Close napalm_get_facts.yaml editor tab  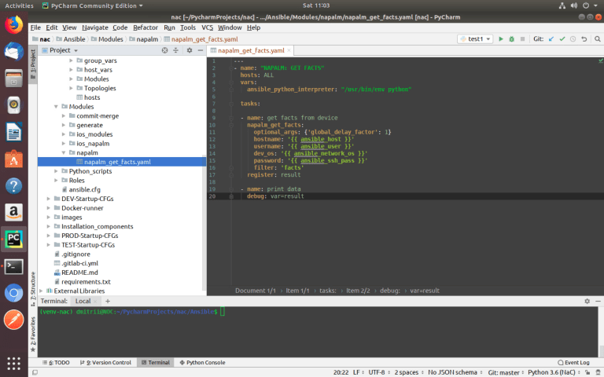point(289,50)
